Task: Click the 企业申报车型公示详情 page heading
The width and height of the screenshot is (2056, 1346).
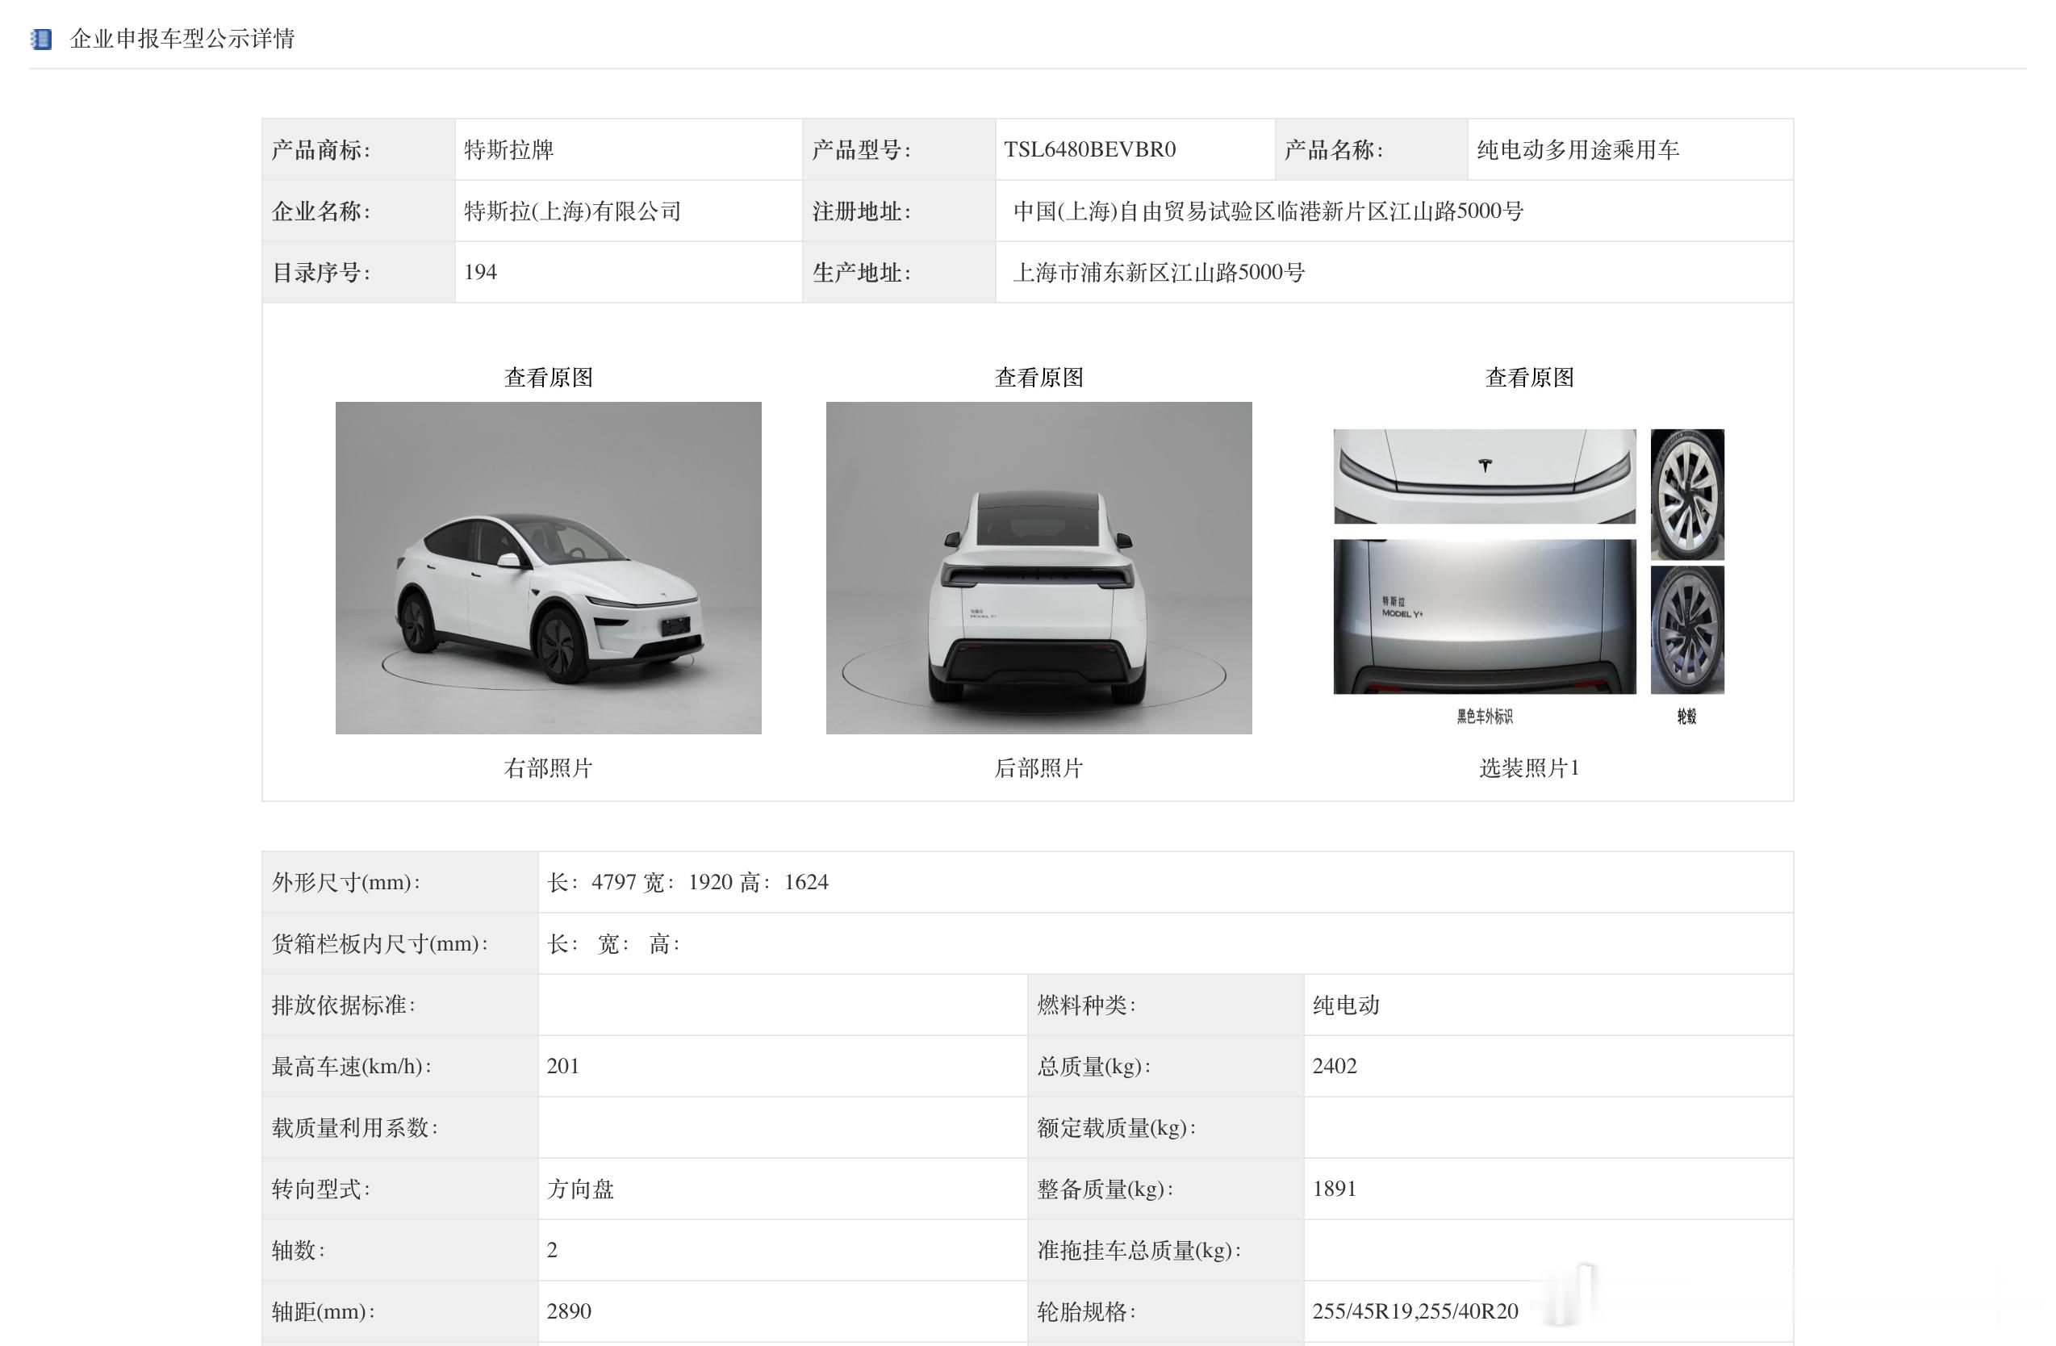Action: click(x=182, y=39)
